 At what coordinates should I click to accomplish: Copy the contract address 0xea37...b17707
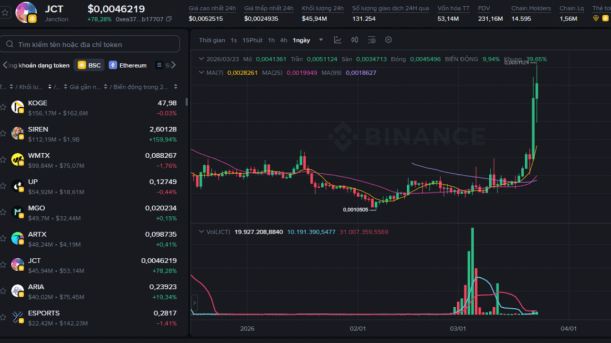169,19
